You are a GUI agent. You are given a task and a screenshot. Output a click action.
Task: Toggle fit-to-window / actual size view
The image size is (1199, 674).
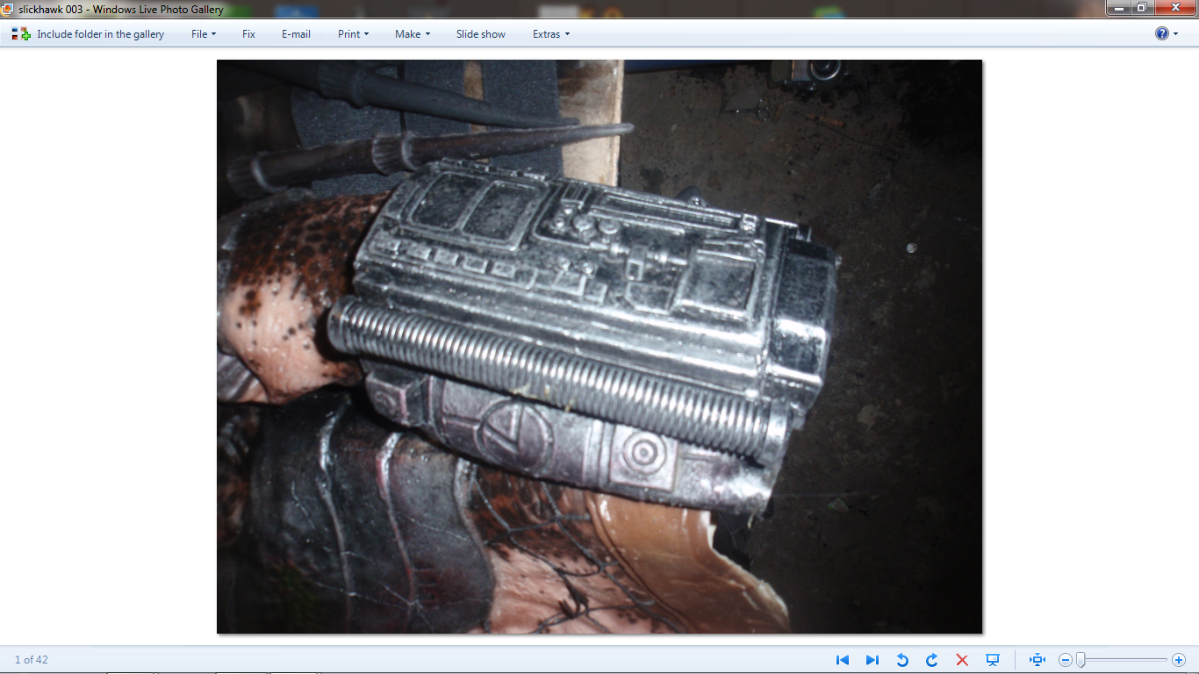pyautogui.click(x=1037, y=660)
